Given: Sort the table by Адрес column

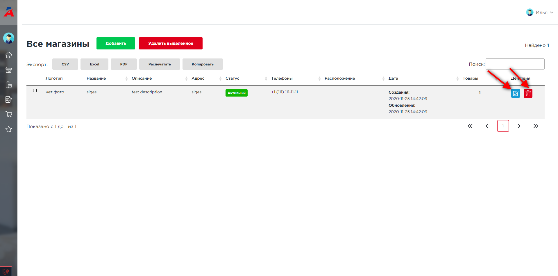Looking at the screenshot, I should [198, 78].
